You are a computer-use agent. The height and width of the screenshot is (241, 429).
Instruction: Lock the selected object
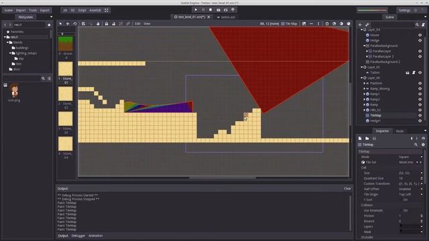point(107,24)
